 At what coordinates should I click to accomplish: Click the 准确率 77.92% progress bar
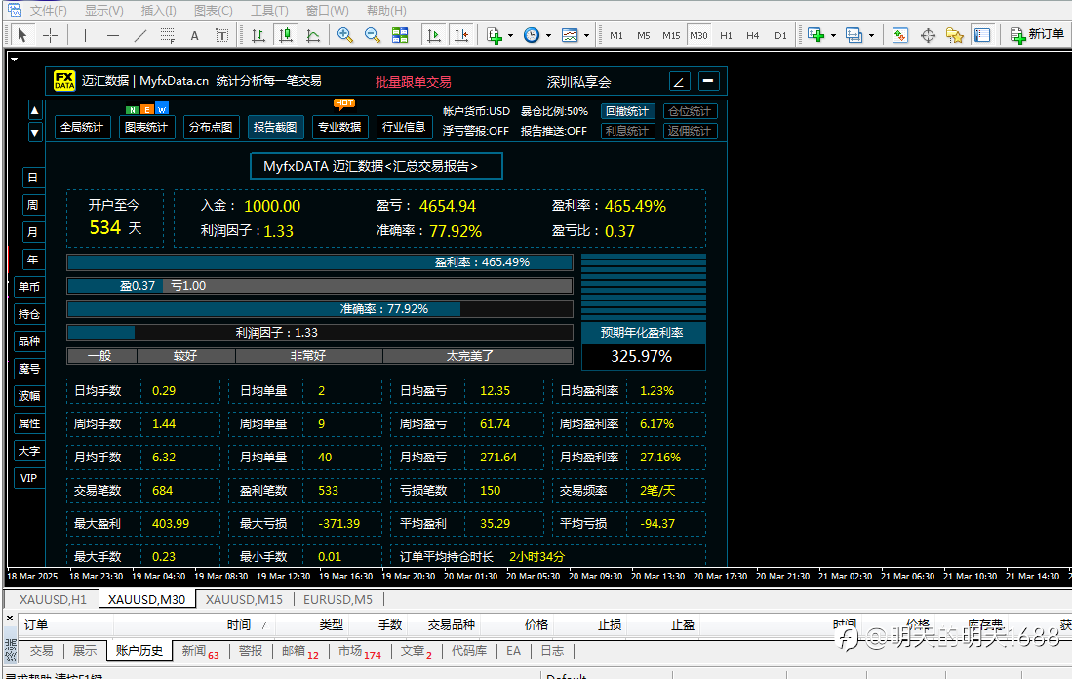tap(320, 309)
